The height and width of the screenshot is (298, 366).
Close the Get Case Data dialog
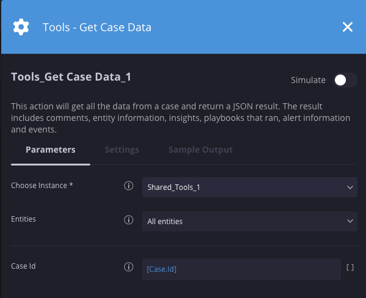point(348,27)
